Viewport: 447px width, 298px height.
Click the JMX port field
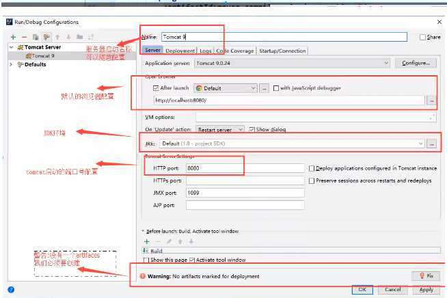click(245, 193)
